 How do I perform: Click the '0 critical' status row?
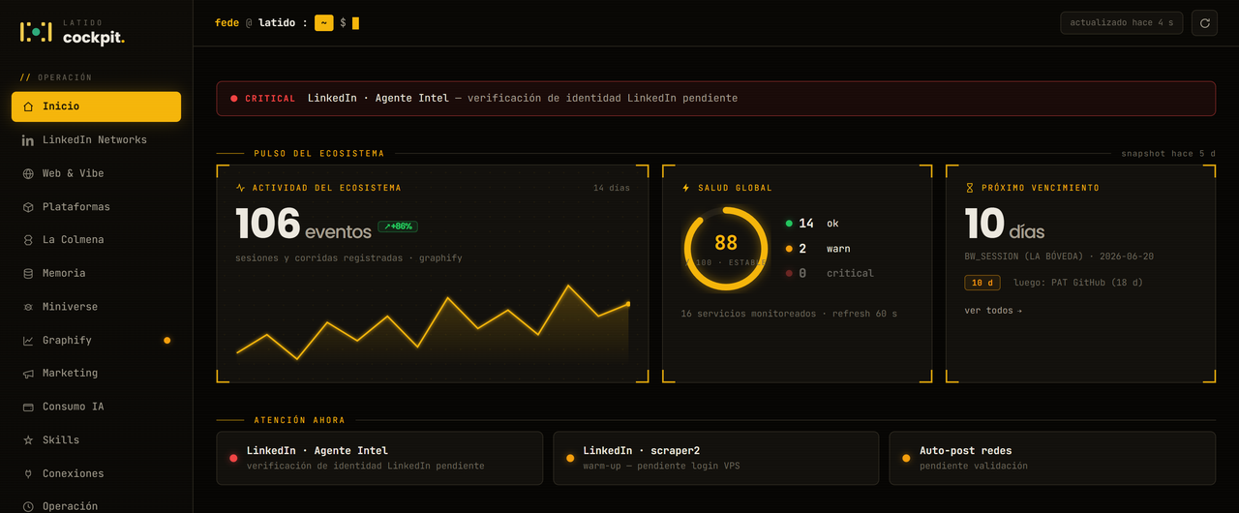pyautogui.click(x=829, y=274)
